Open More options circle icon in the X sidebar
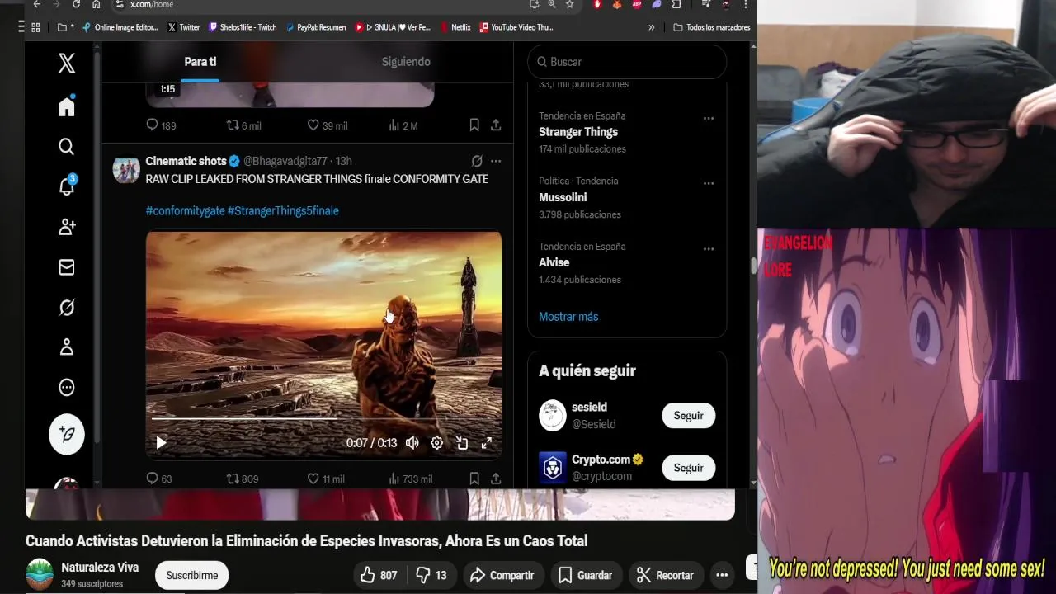Viewport: 1056px width, 594px height. (67, 388)
